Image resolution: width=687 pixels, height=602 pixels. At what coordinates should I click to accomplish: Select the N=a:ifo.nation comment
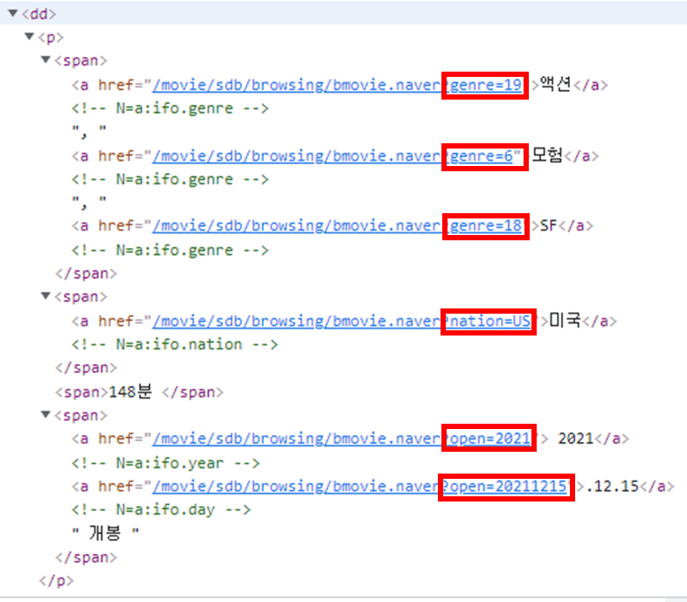(x=175, y=345)
